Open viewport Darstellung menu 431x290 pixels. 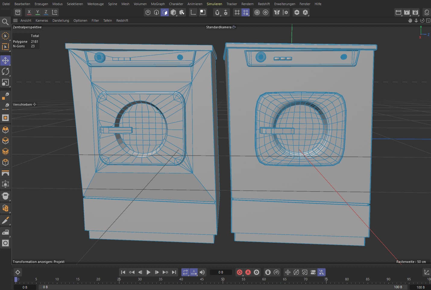(61, 20)
